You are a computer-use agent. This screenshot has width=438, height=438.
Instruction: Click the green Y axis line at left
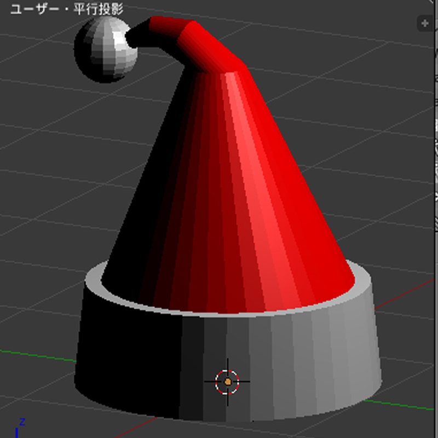click(38, 355)
